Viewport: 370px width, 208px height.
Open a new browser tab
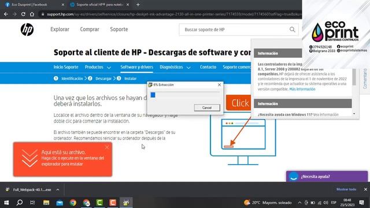click(x=138, y=5)
